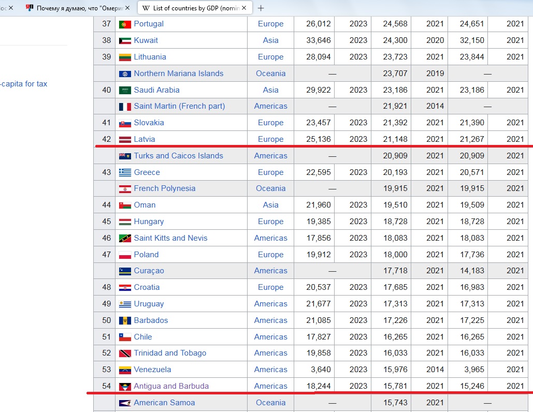Go to the Saudi Arabia article
This screenshot has width=533, height=412.
point(157,90)
